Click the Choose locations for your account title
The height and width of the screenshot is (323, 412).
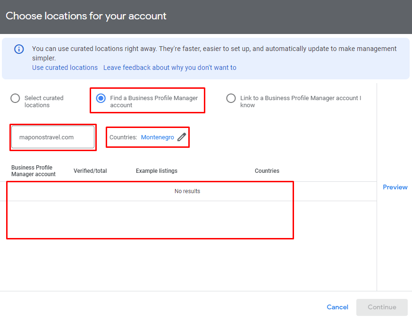tap(86, 16)
